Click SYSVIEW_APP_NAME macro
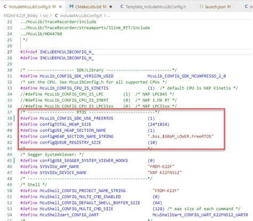 point(59,167)
